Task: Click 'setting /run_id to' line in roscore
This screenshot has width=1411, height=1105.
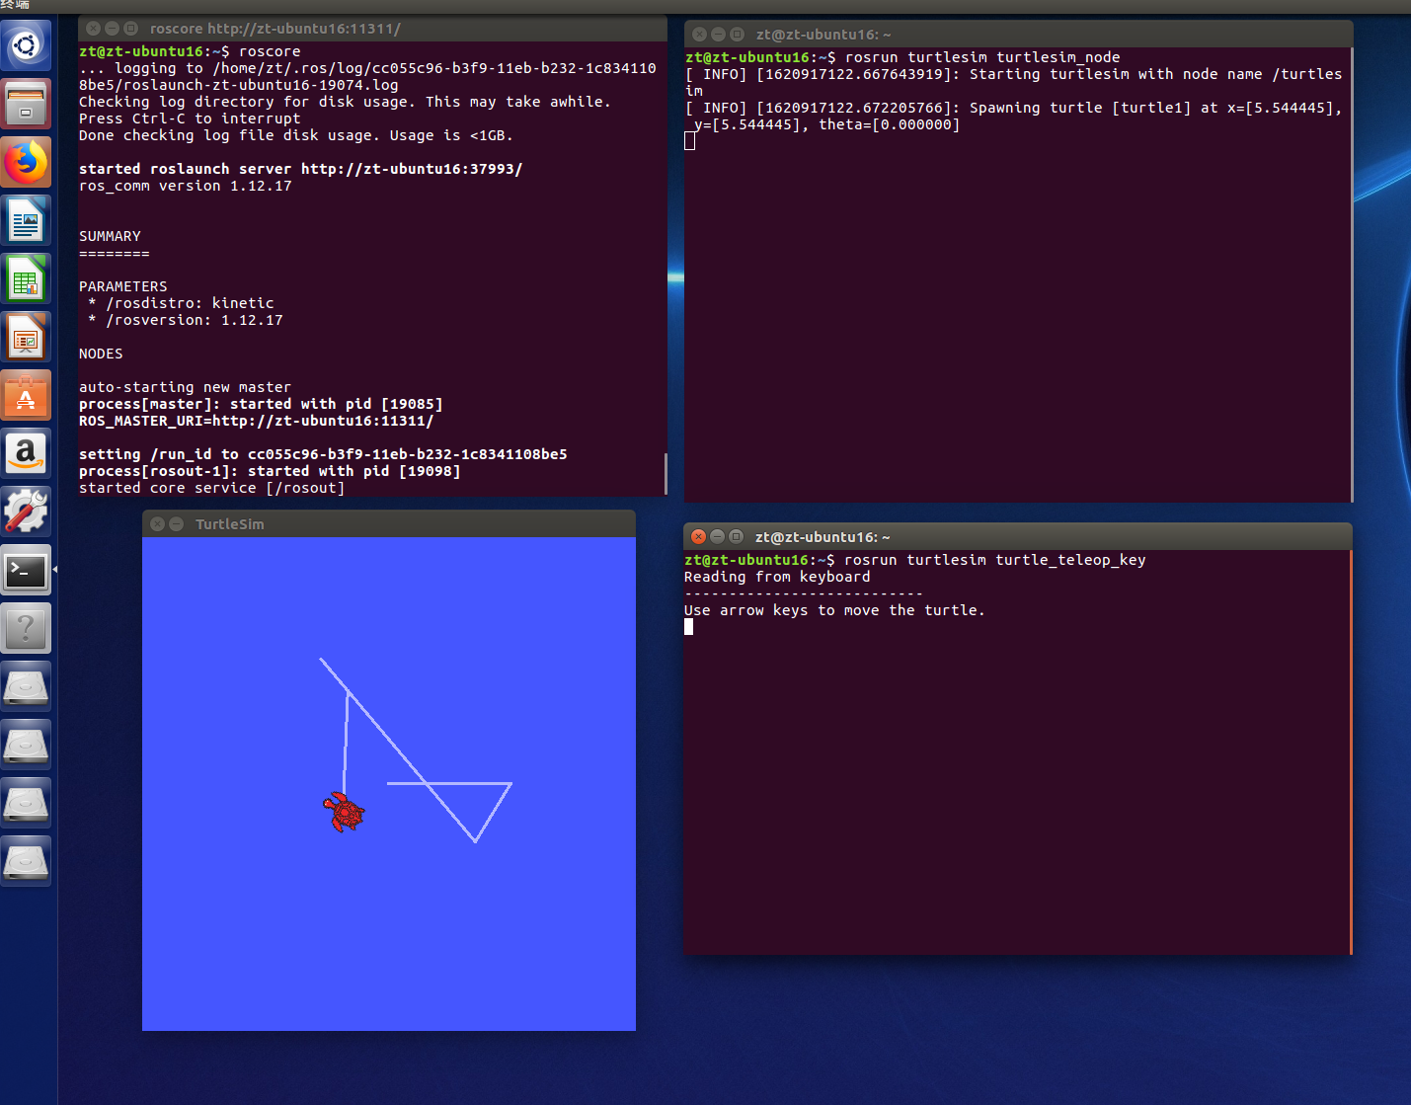Action: coord(323,454)
